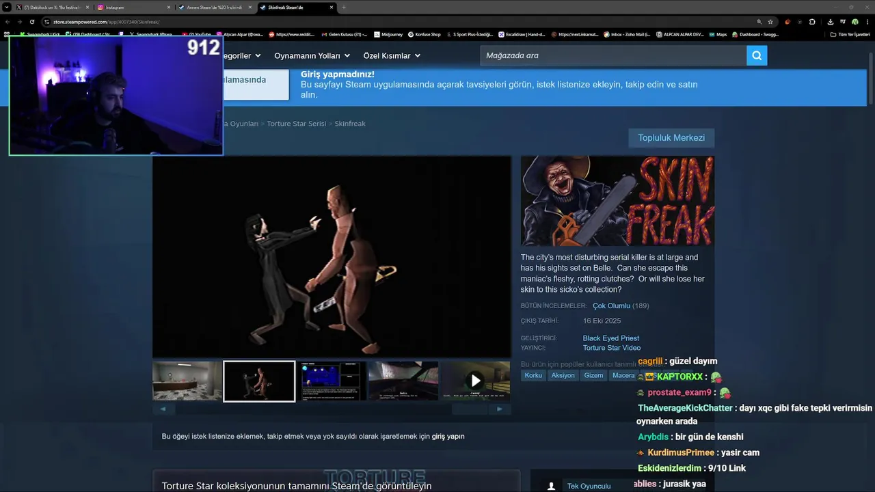Open the Excalidraw bookmark

click(522, 34)
